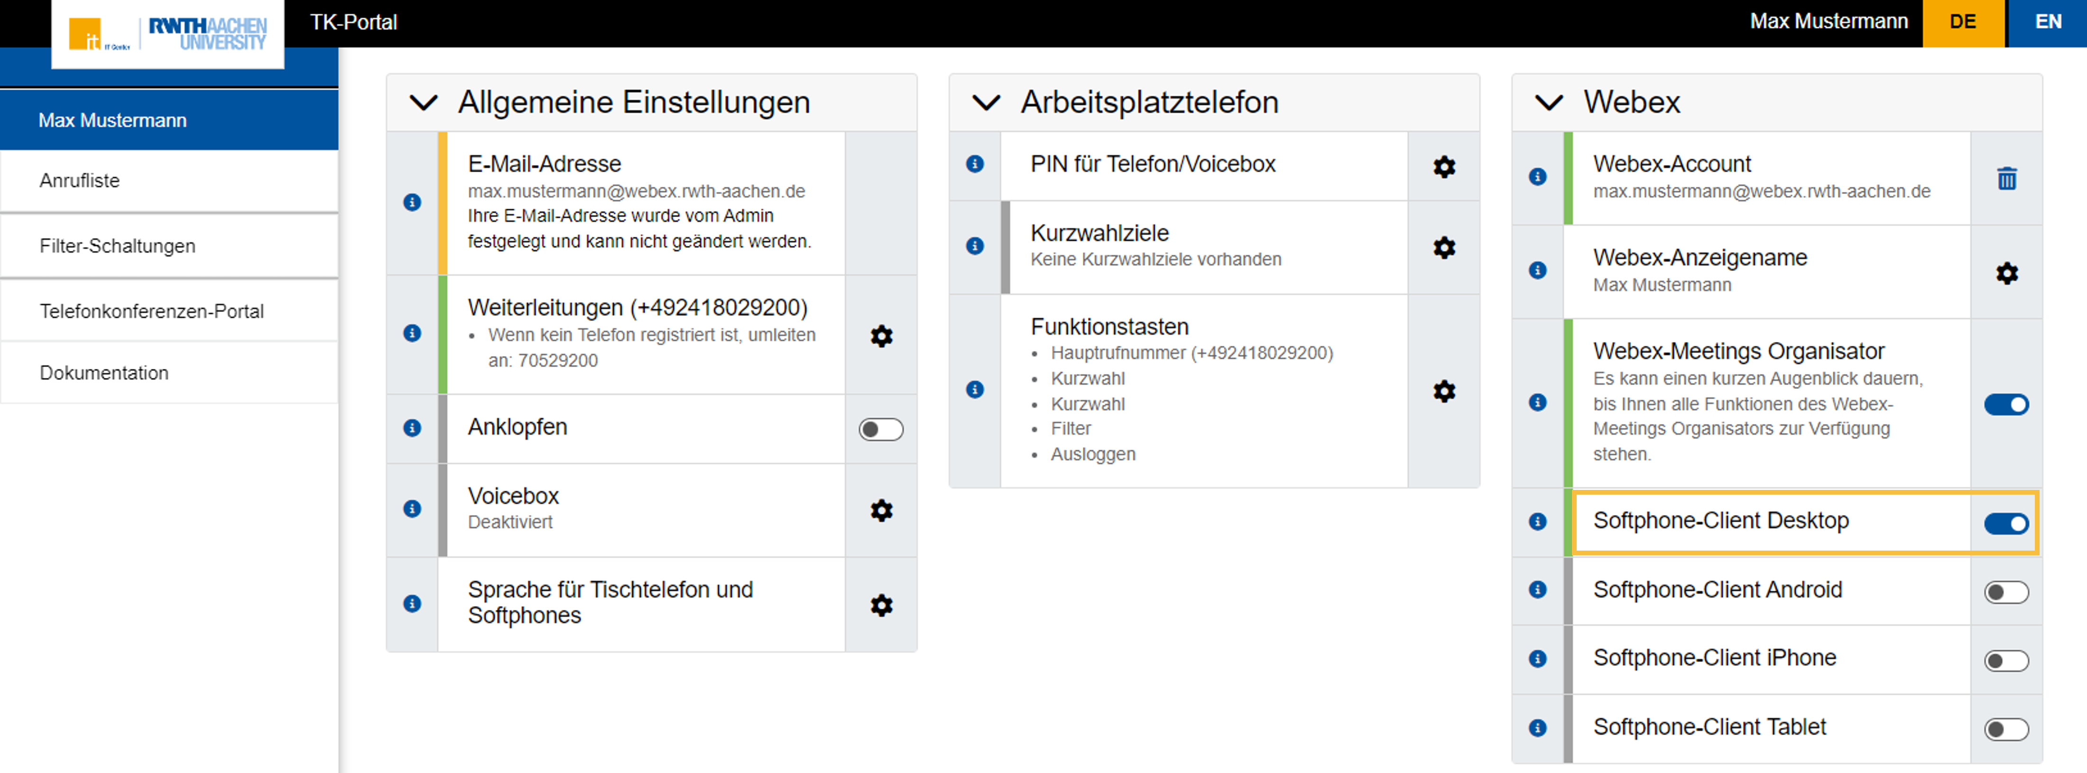2087x773 pixels.
Task: Open the Weiterleitungen settings gear
Action: 881,335
